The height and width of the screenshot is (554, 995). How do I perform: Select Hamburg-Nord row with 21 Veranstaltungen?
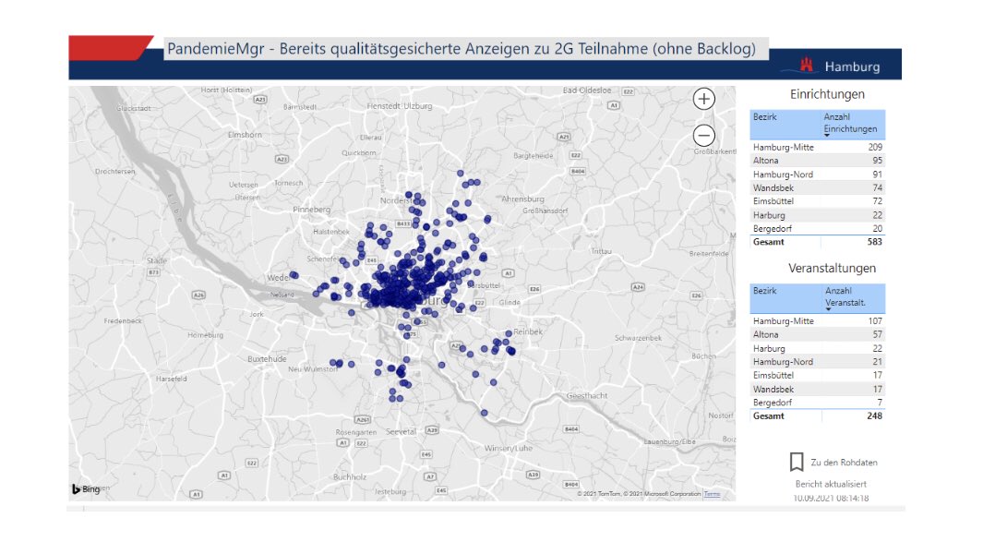[818, 362]
